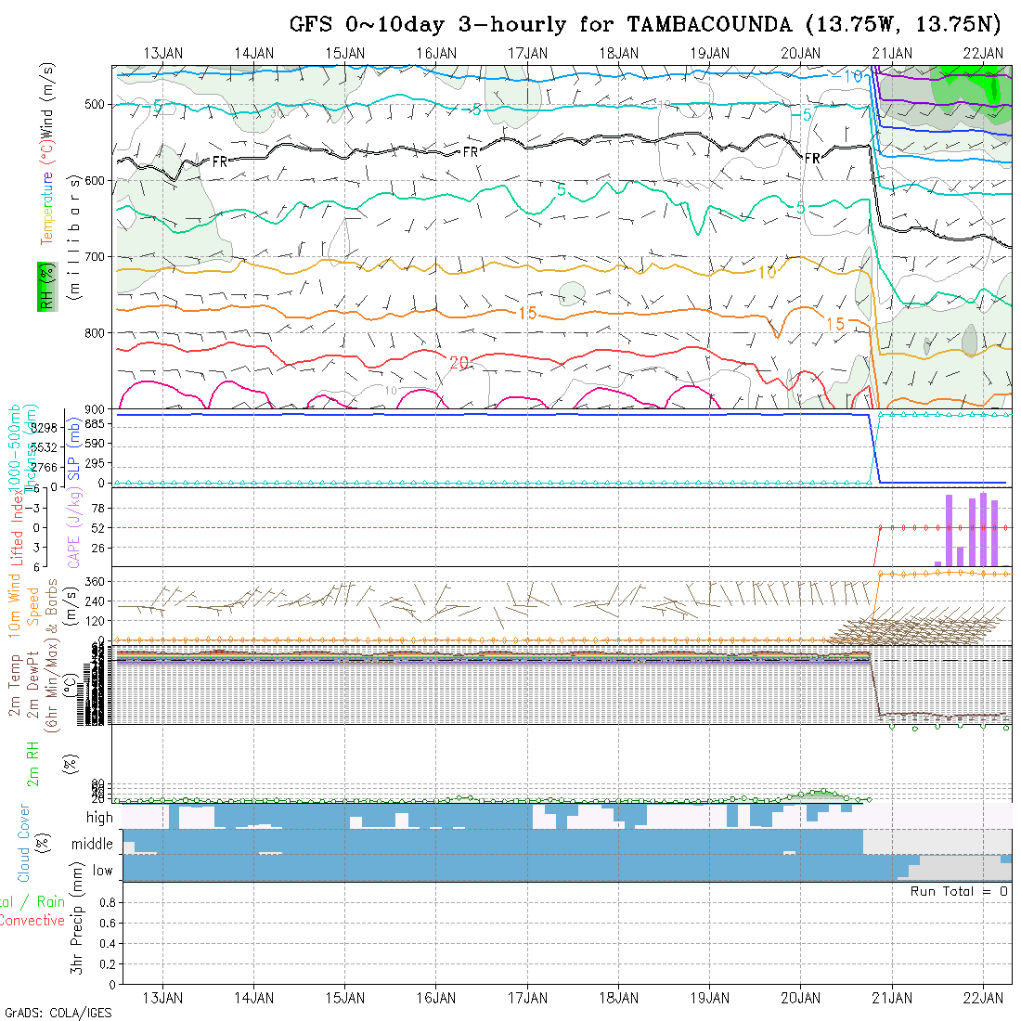This screenshot has height=1021, width=1021.
Task: Click the blue Cloud Cover axis label
Action: point(24,844)
